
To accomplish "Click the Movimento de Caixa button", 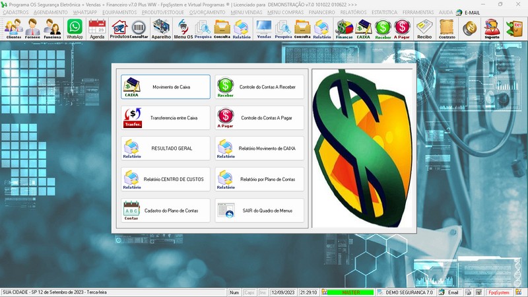I will [166, 87].
